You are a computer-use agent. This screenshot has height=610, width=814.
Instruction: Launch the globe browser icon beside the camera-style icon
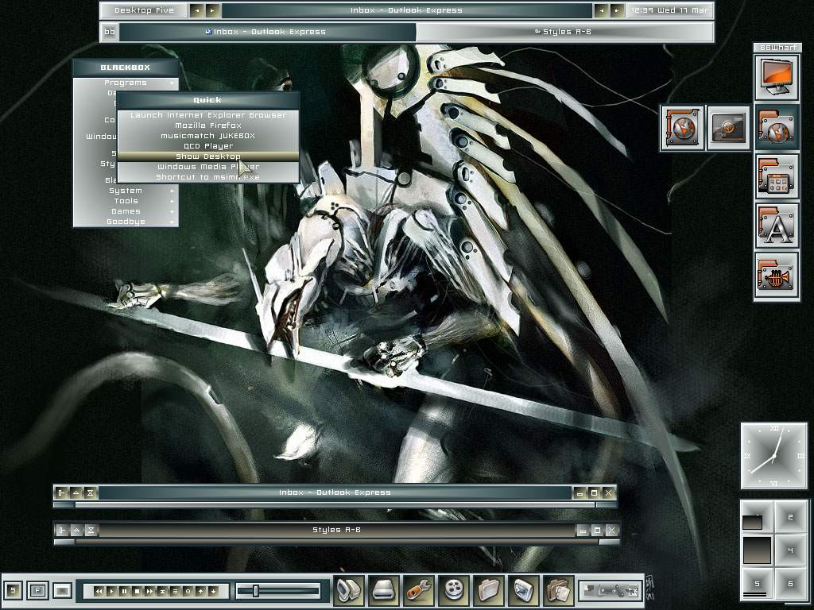[682, 128]
